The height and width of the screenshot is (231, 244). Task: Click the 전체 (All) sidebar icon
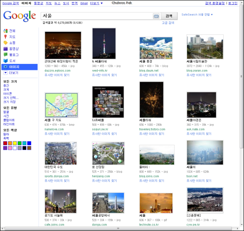(x=5, y=31)
